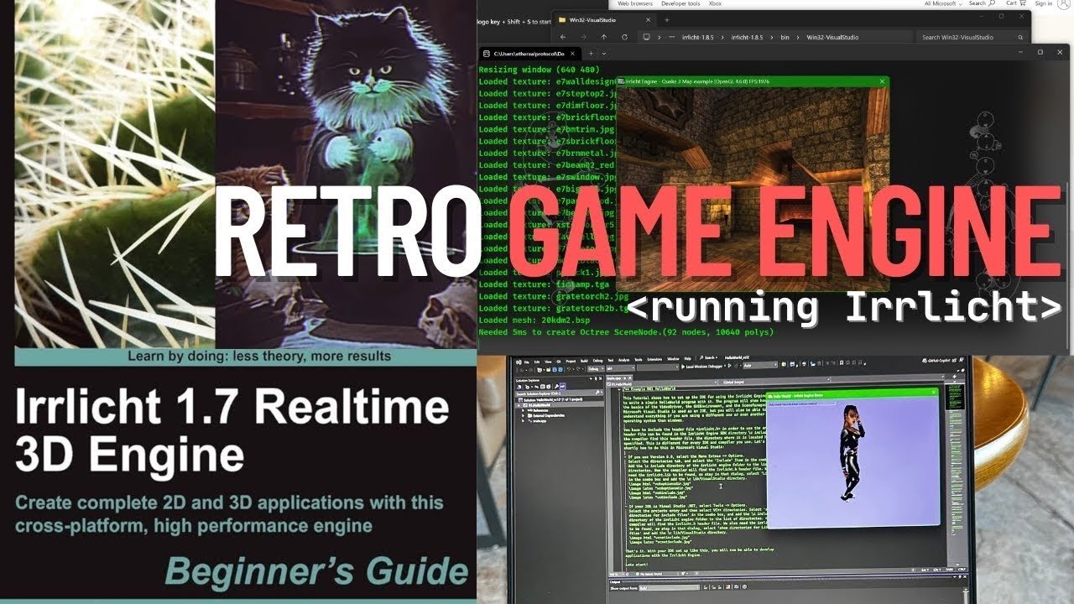Image resolution: width=1074 pixels, height=604 pixels.
Task: Click the Sign in link
Action: (1043, 3)
